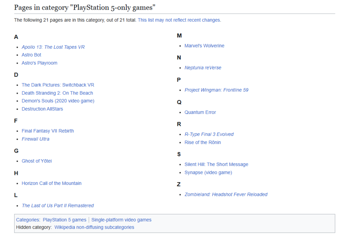Open Demon's Souls (2020 video game) article
The width and height of the screenshot is (343, 240).
(x=58, y=101)
